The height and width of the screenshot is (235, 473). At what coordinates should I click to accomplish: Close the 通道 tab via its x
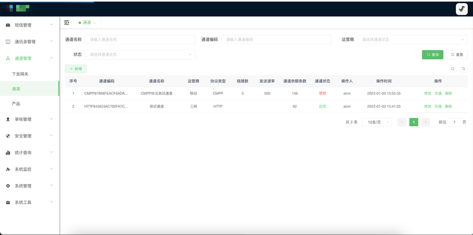click(95, 23)
